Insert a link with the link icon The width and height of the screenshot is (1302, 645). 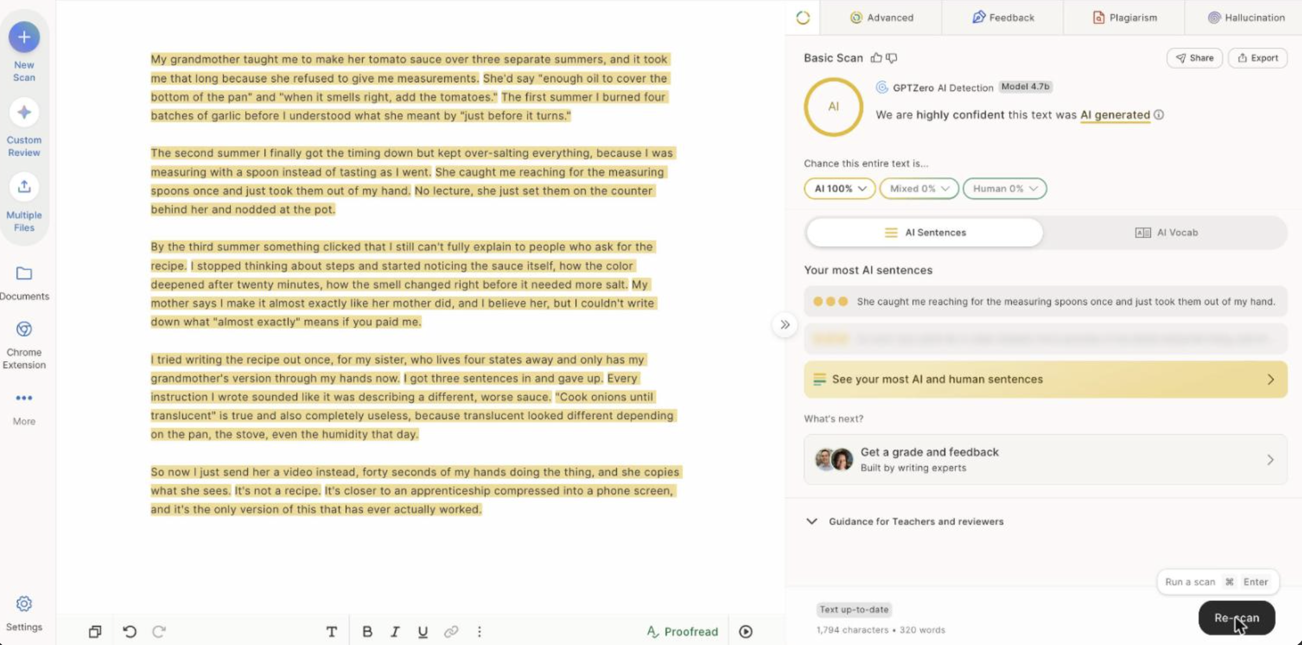pos(451,632)
